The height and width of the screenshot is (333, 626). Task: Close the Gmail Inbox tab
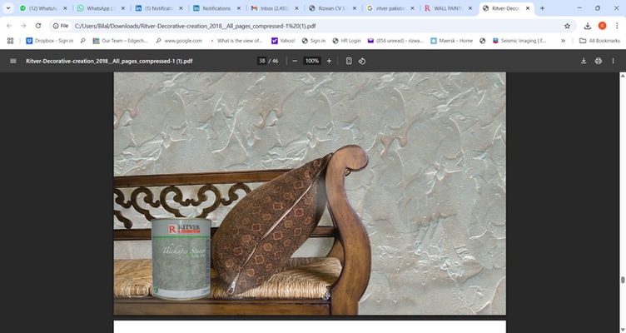[296, 8]
